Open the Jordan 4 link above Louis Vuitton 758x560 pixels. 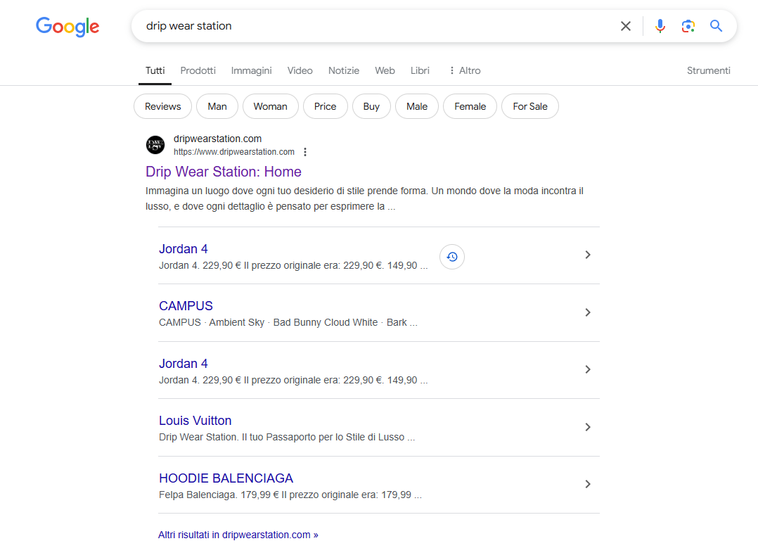[184, 364]
